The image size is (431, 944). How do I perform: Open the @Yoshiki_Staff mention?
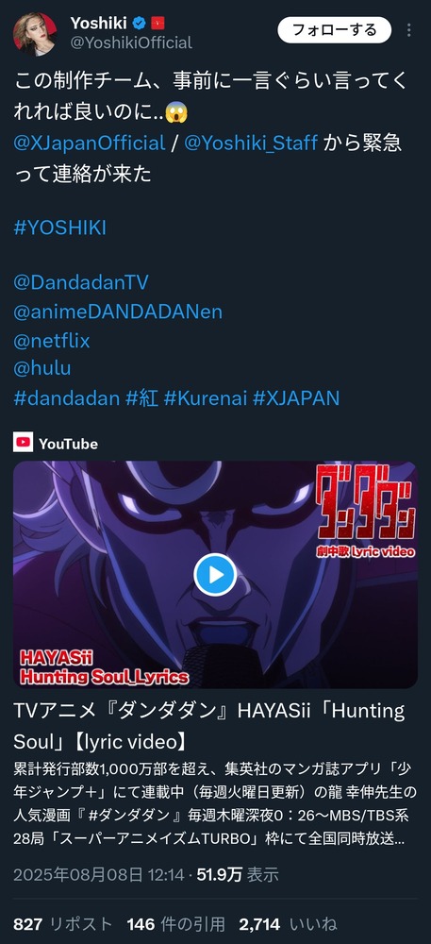[251, 143]
